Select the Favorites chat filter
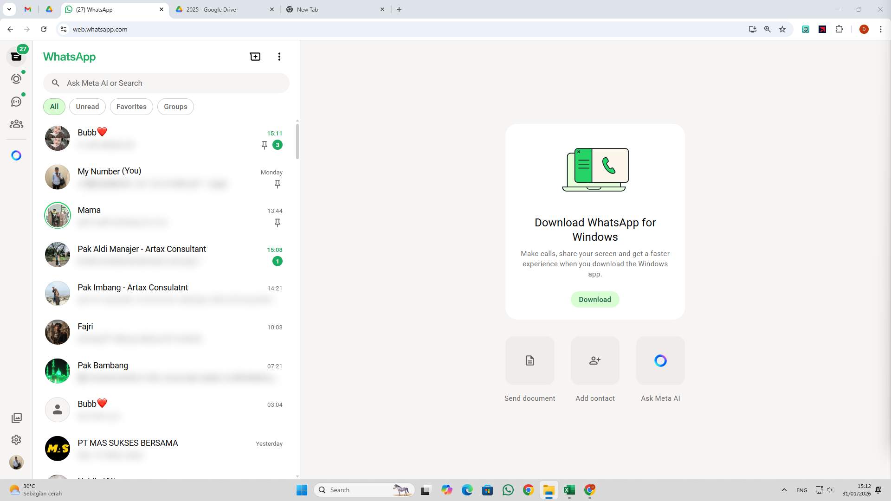Viewport: 891px width, 501px height. 131,107
